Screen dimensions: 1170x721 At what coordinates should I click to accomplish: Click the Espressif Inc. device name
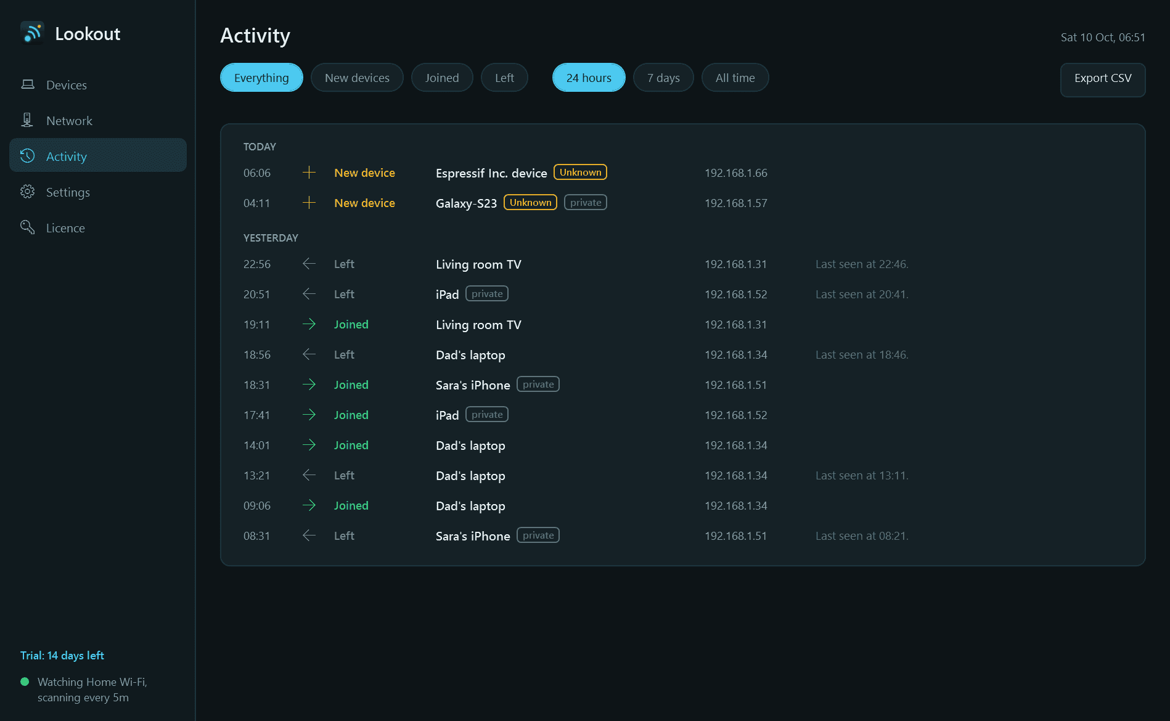(491, 173)
